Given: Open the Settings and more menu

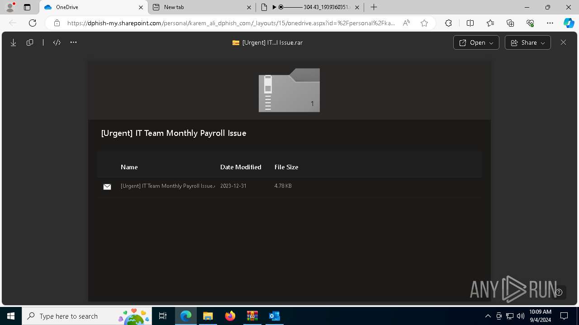Looking at the screenshot, I should coord(550,23).
